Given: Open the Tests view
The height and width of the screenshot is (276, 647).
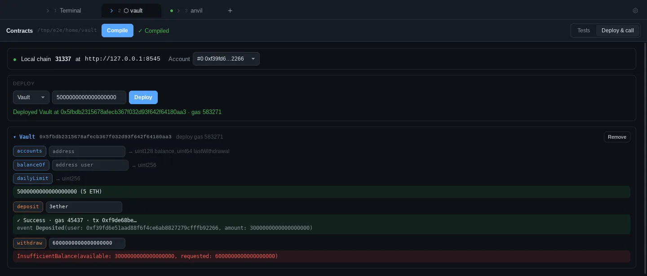Looking at the screenshot, I should pyautogui.click(x=584, y=31).
